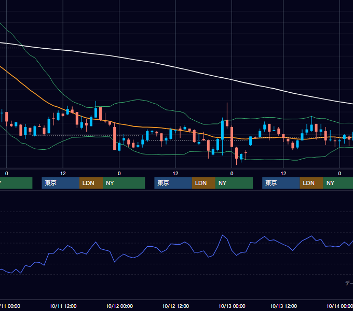Click the 10/12 00:00 date label
The image size is (353, 311).
coord(119,306)
